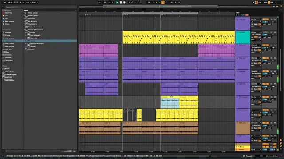The height and width of the screenshot is (159, 284).
Task: Expand the Delay & Loop folder
Action: coord(24,13)
